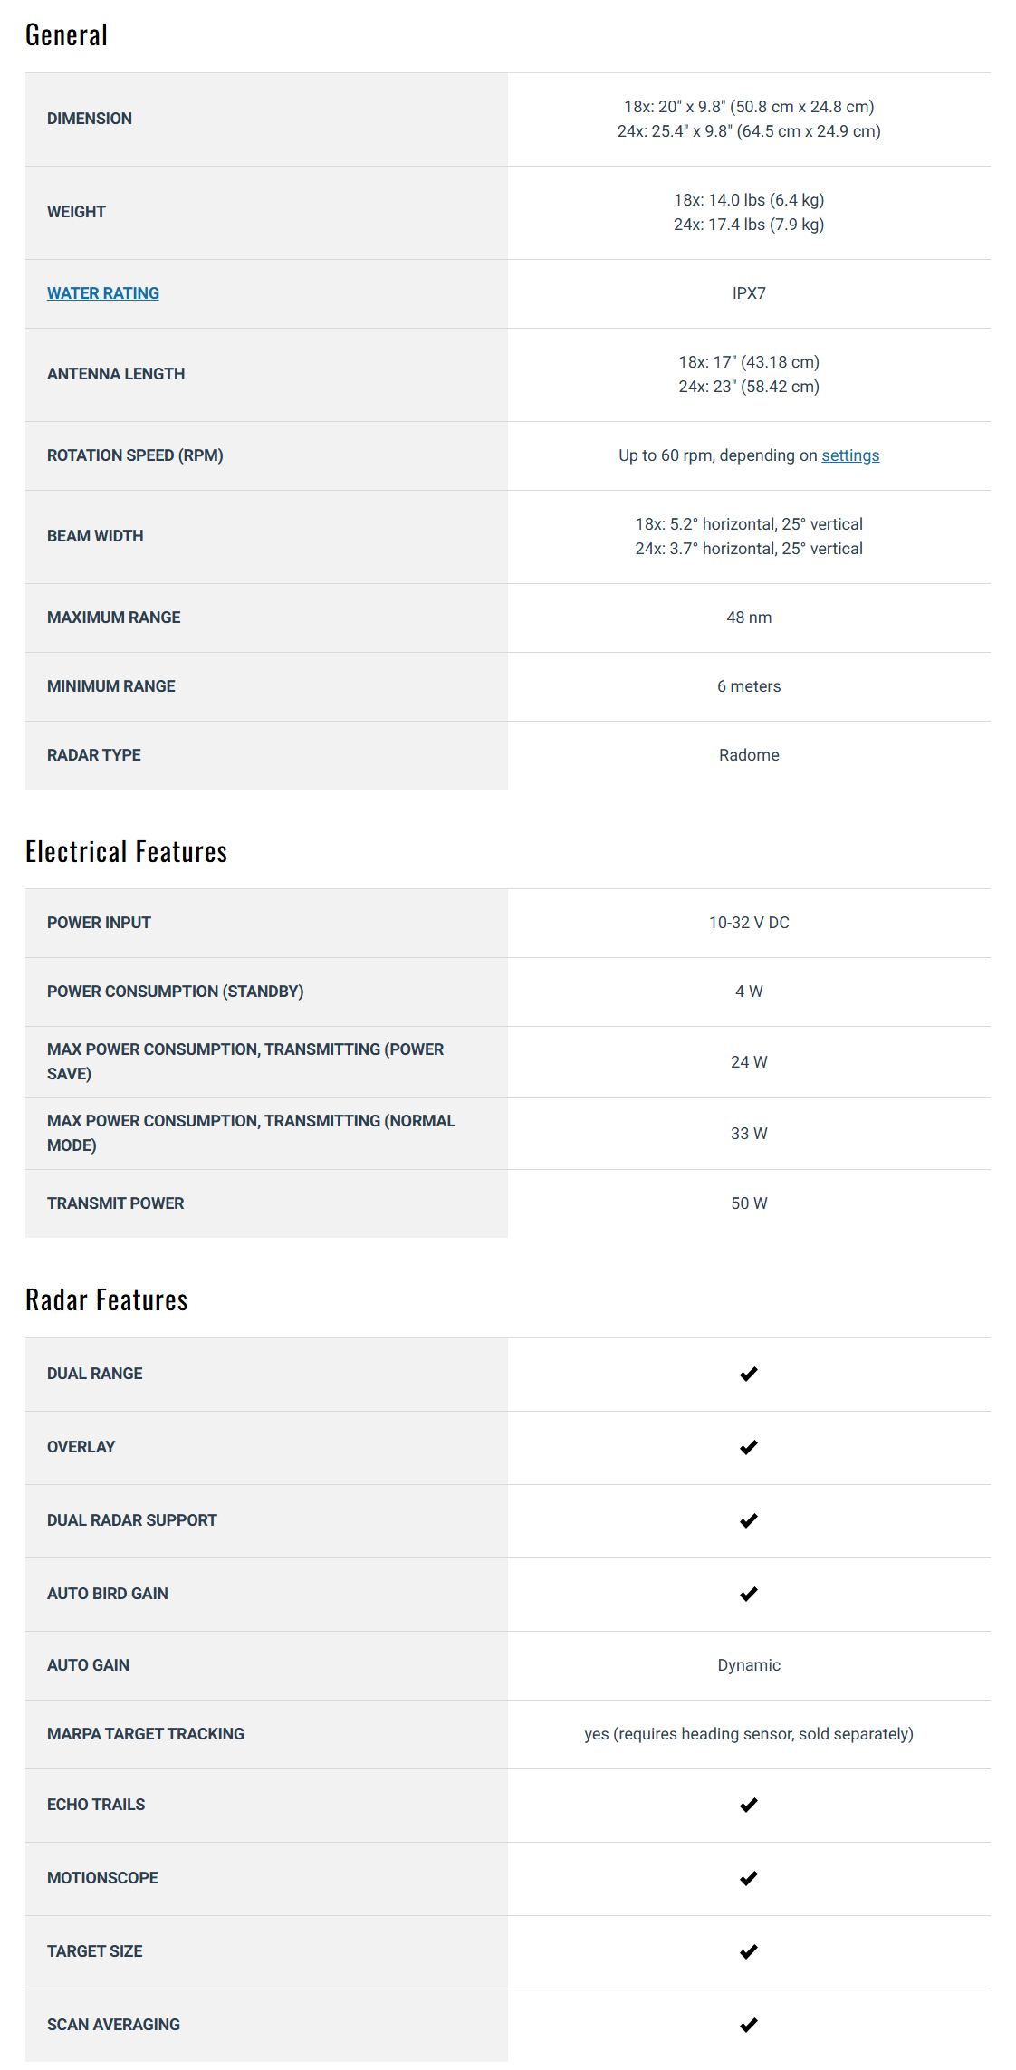The image size is (1016, 2070).
Task: Click the Transmit Power row label
Action: pos(115,1203)
